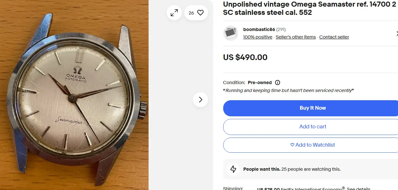This screenshot has height=190, width=398.
Task: Click the "Running and keeping time" condition note
Action: [288, 90]
